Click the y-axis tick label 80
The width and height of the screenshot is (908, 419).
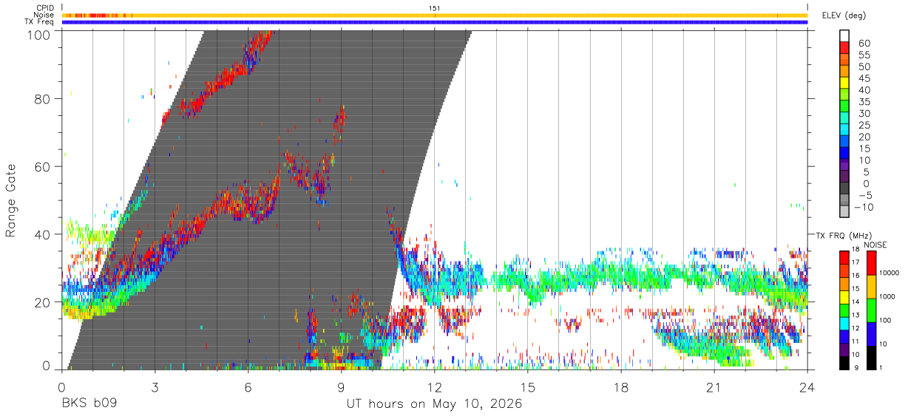[x=44, y=99]
